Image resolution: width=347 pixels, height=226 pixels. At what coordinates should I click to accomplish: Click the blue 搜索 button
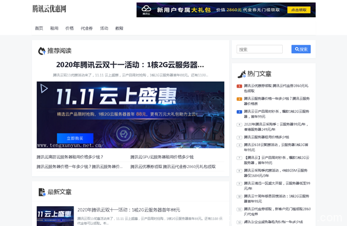[301, 49]
